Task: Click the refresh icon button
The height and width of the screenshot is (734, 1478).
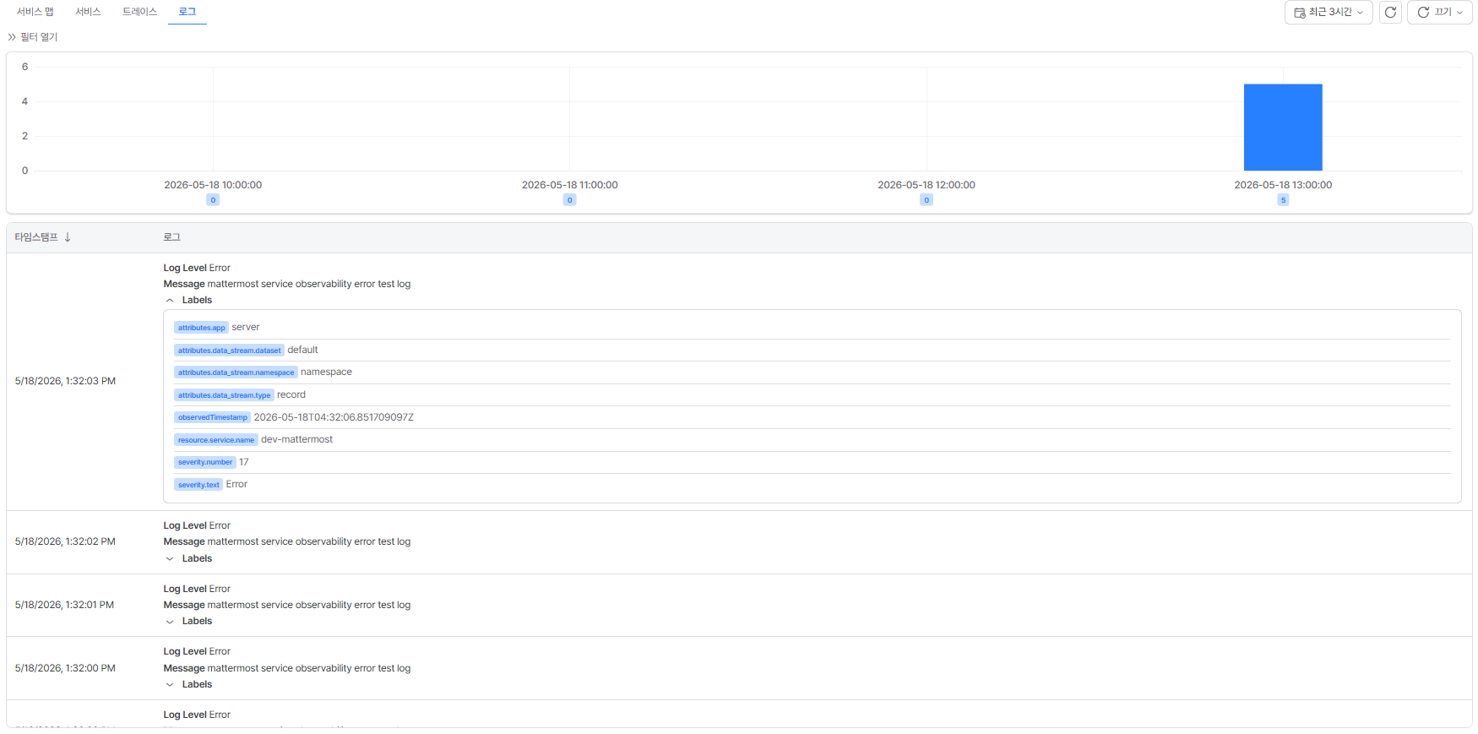Action: 1390,13
